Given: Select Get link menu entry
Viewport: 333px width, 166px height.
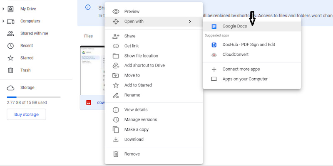Looking at the screenshot, I should 154,46.
